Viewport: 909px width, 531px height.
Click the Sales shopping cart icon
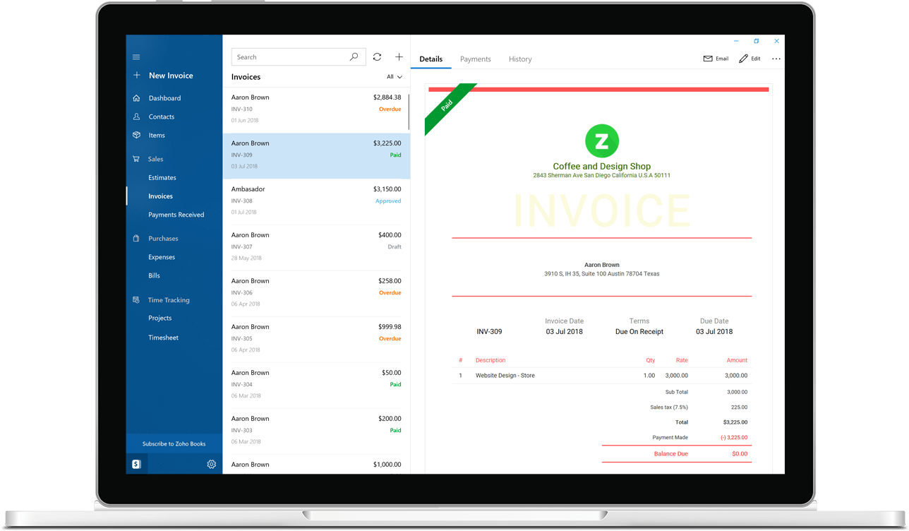136,159
